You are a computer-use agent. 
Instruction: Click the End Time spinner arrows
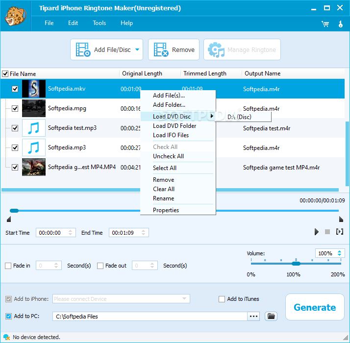[x=143, y=233]
